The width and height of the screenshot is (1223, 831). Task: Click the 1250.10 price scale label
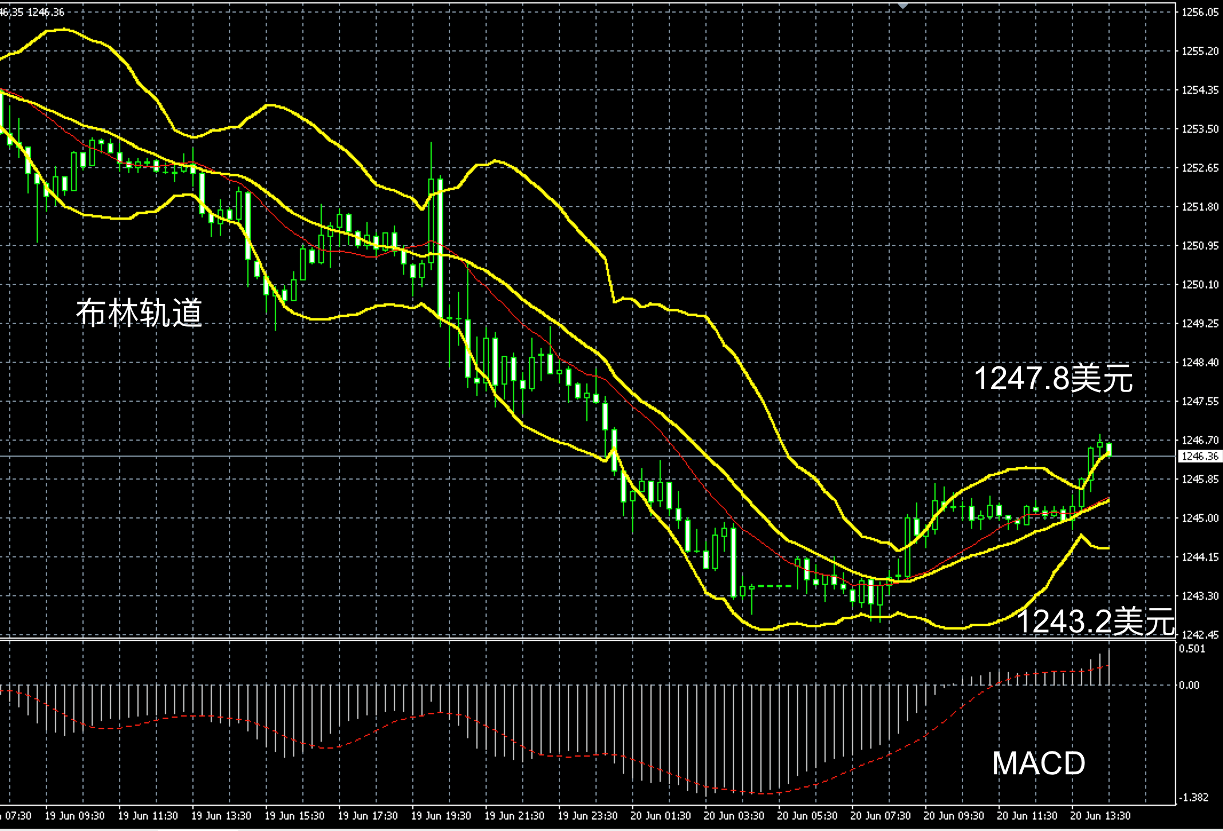pos(1200,284)
